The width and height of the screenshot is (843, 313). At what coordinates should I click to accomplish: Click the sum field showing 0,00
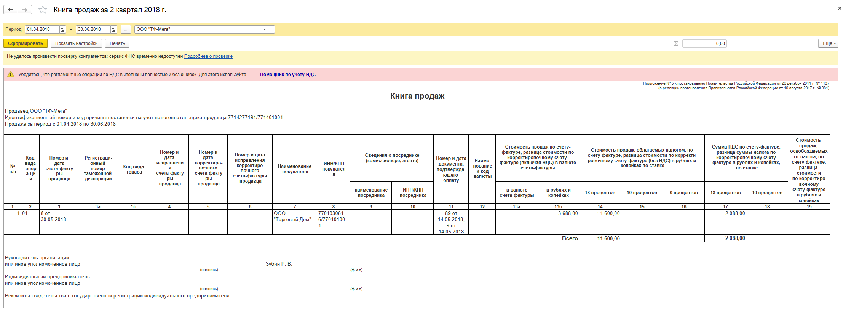[704, 43]
